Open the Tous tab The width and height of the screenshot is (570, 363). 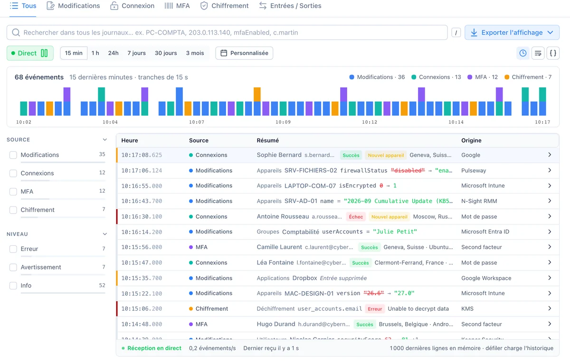click(x=23, y=6)
